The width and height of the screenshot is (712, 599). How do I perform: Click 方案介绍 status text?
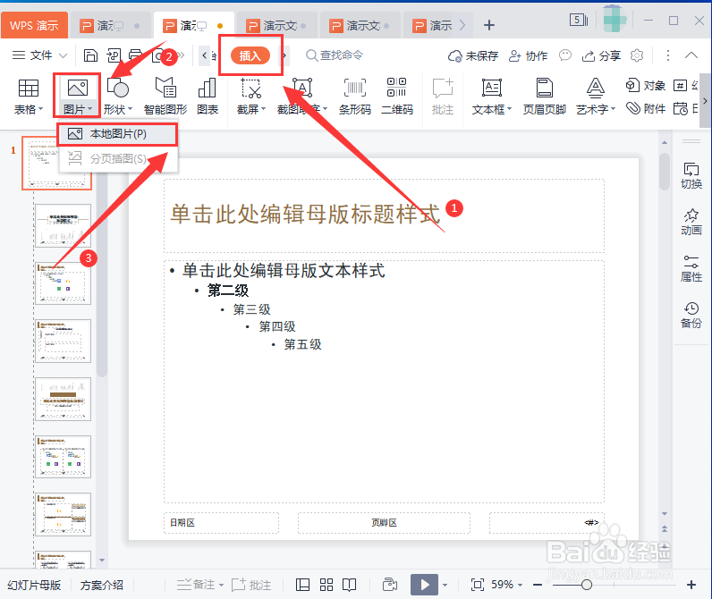pos(102,585)
